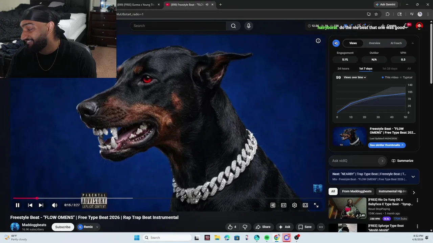
Task: Select the 'From Maddoggbeats' filter chip
Action: 357,191
